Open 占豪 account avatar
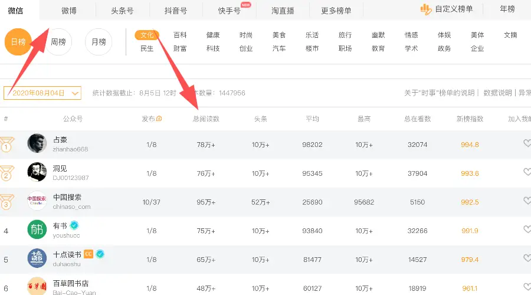Viewport: 531px width, 295px height. pos(37,143)
